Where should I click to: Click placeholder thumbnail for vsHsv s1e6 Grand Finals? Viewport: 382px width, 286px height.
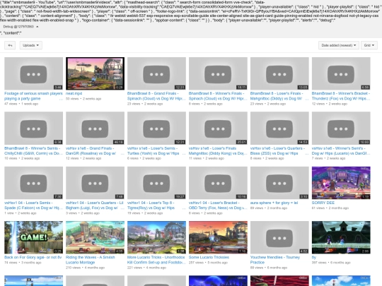(95, 128)
